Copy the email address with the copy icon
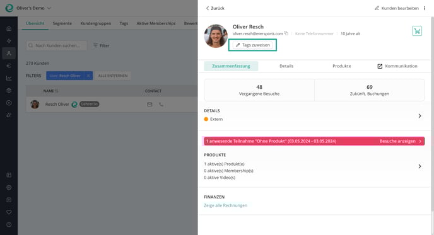 (286, 33)
